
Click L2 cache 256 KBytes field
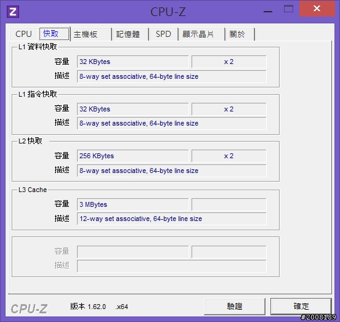132,156
